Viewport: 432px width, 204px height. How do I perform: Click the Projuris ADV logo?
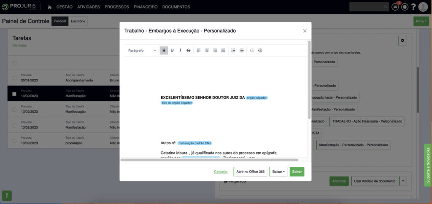point(19,7)
